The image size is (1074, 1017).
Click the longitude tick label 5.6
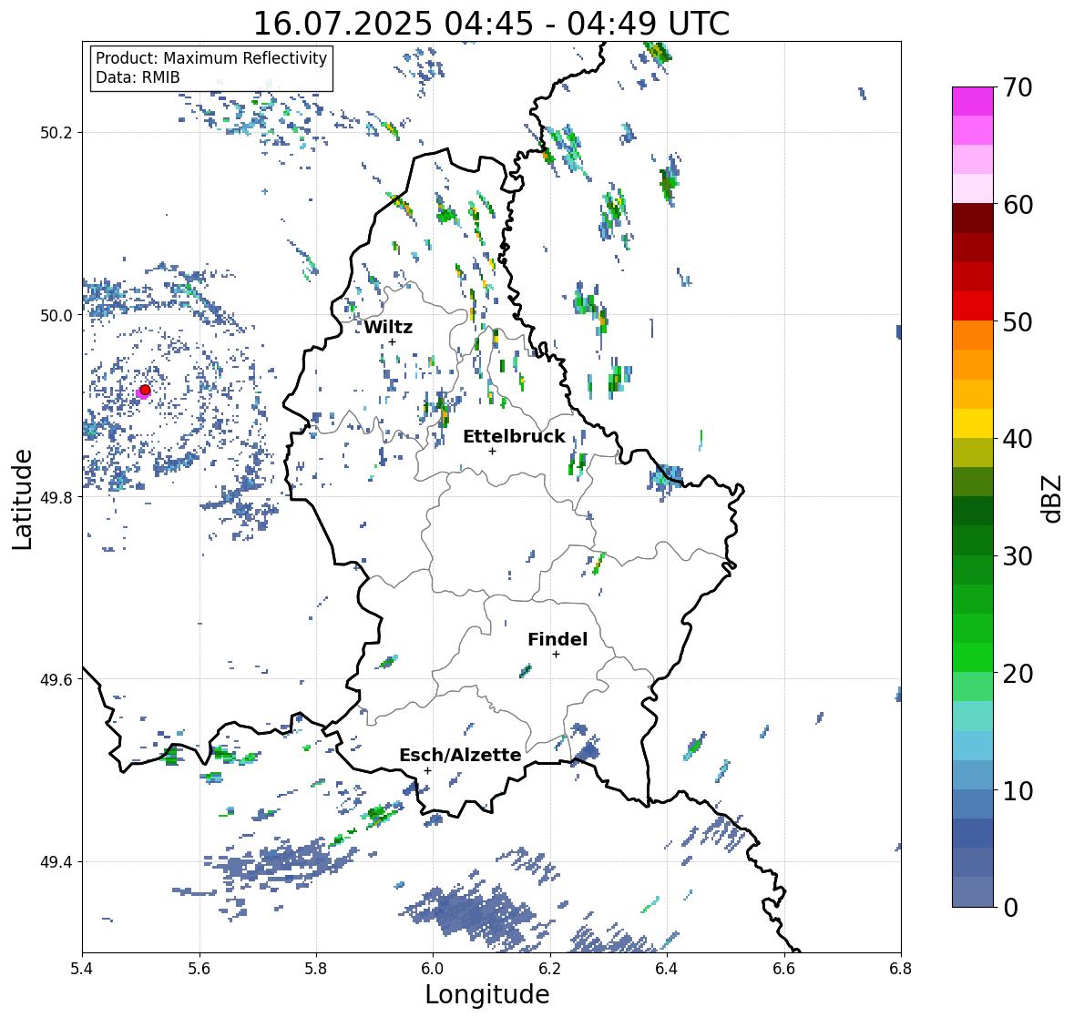click(x=199, y=969)
